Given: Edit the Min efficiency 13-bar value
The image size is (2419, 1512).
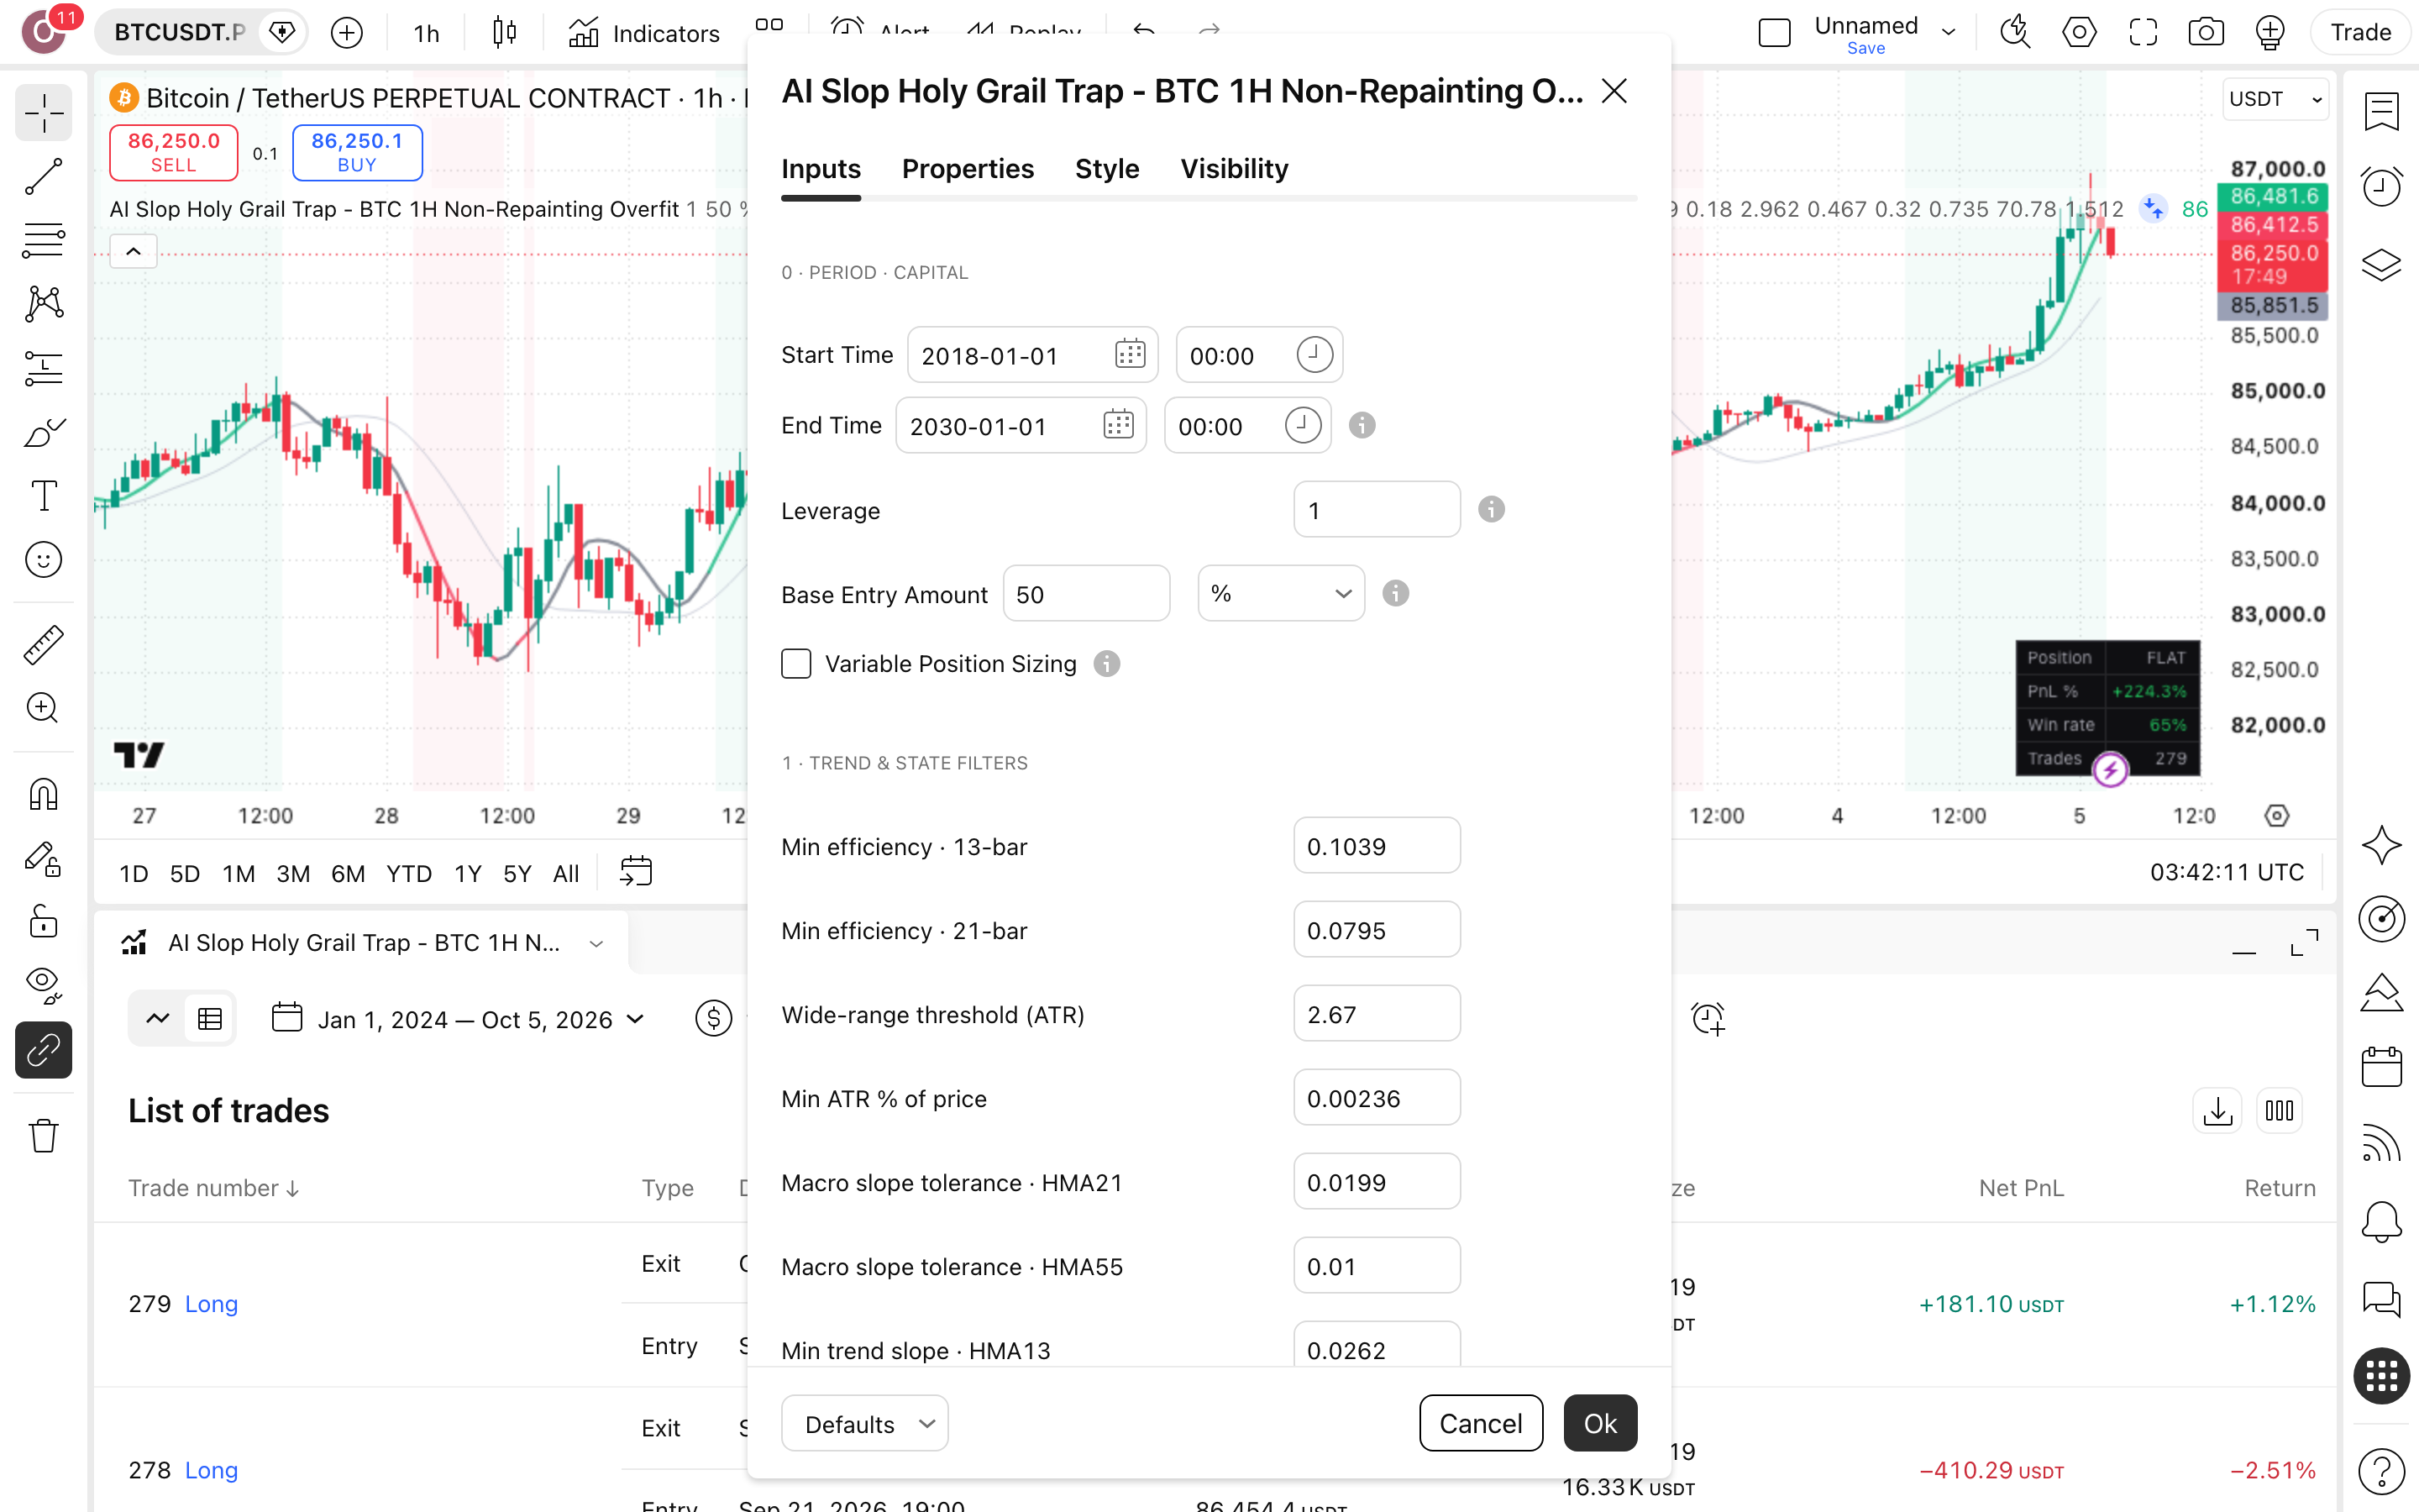Looking at the screenshot, I should pos(1377,846).
